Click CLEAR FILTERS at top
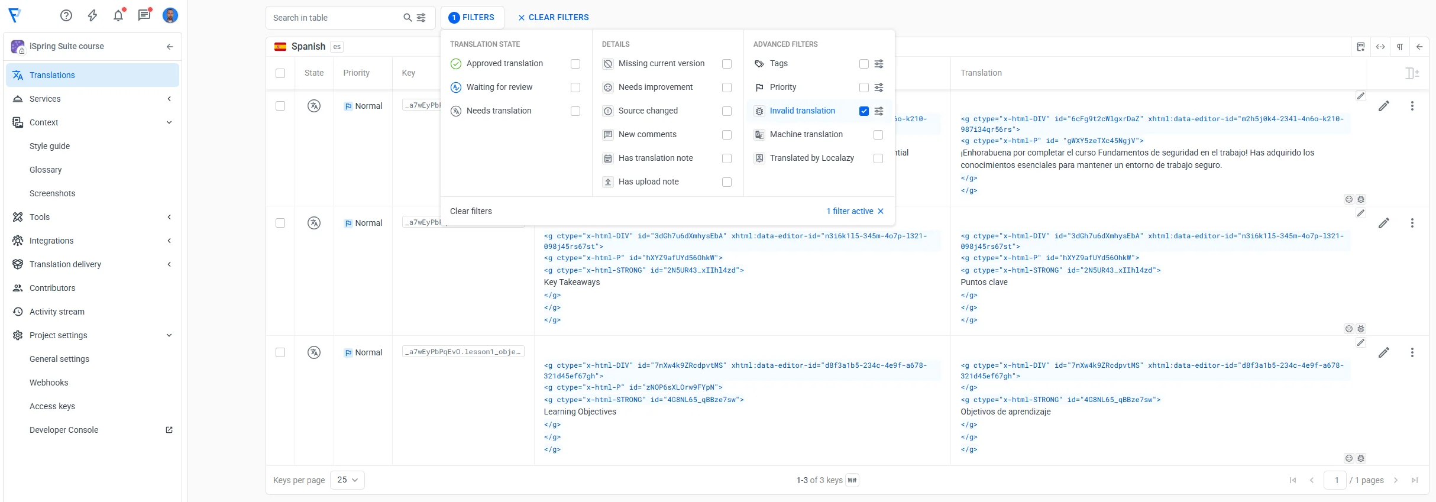Image resolution: width=1436 pixels, height=502 pixels. click(553, 18)
